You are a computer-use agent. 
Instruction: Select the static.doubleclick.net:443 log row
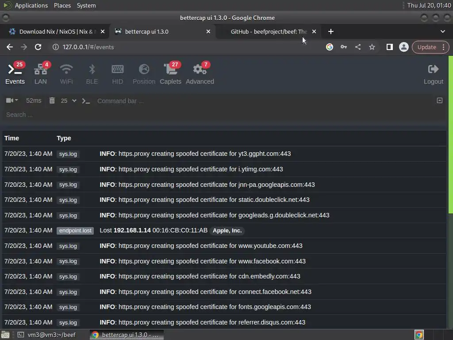pos(224,200)
